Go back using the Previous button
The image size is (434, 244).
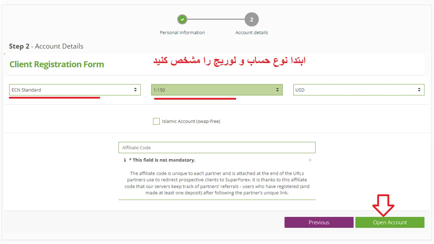pyautogui.click(x=319, y=222)
